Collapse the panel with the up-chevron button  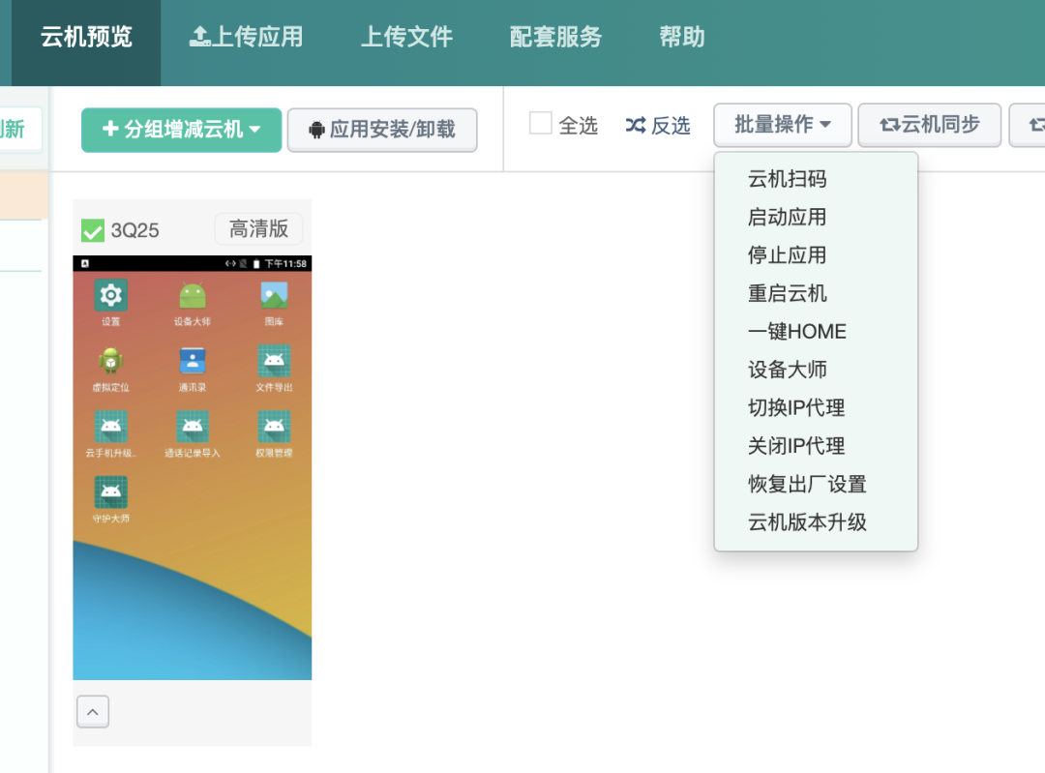[x=93, y=712]
